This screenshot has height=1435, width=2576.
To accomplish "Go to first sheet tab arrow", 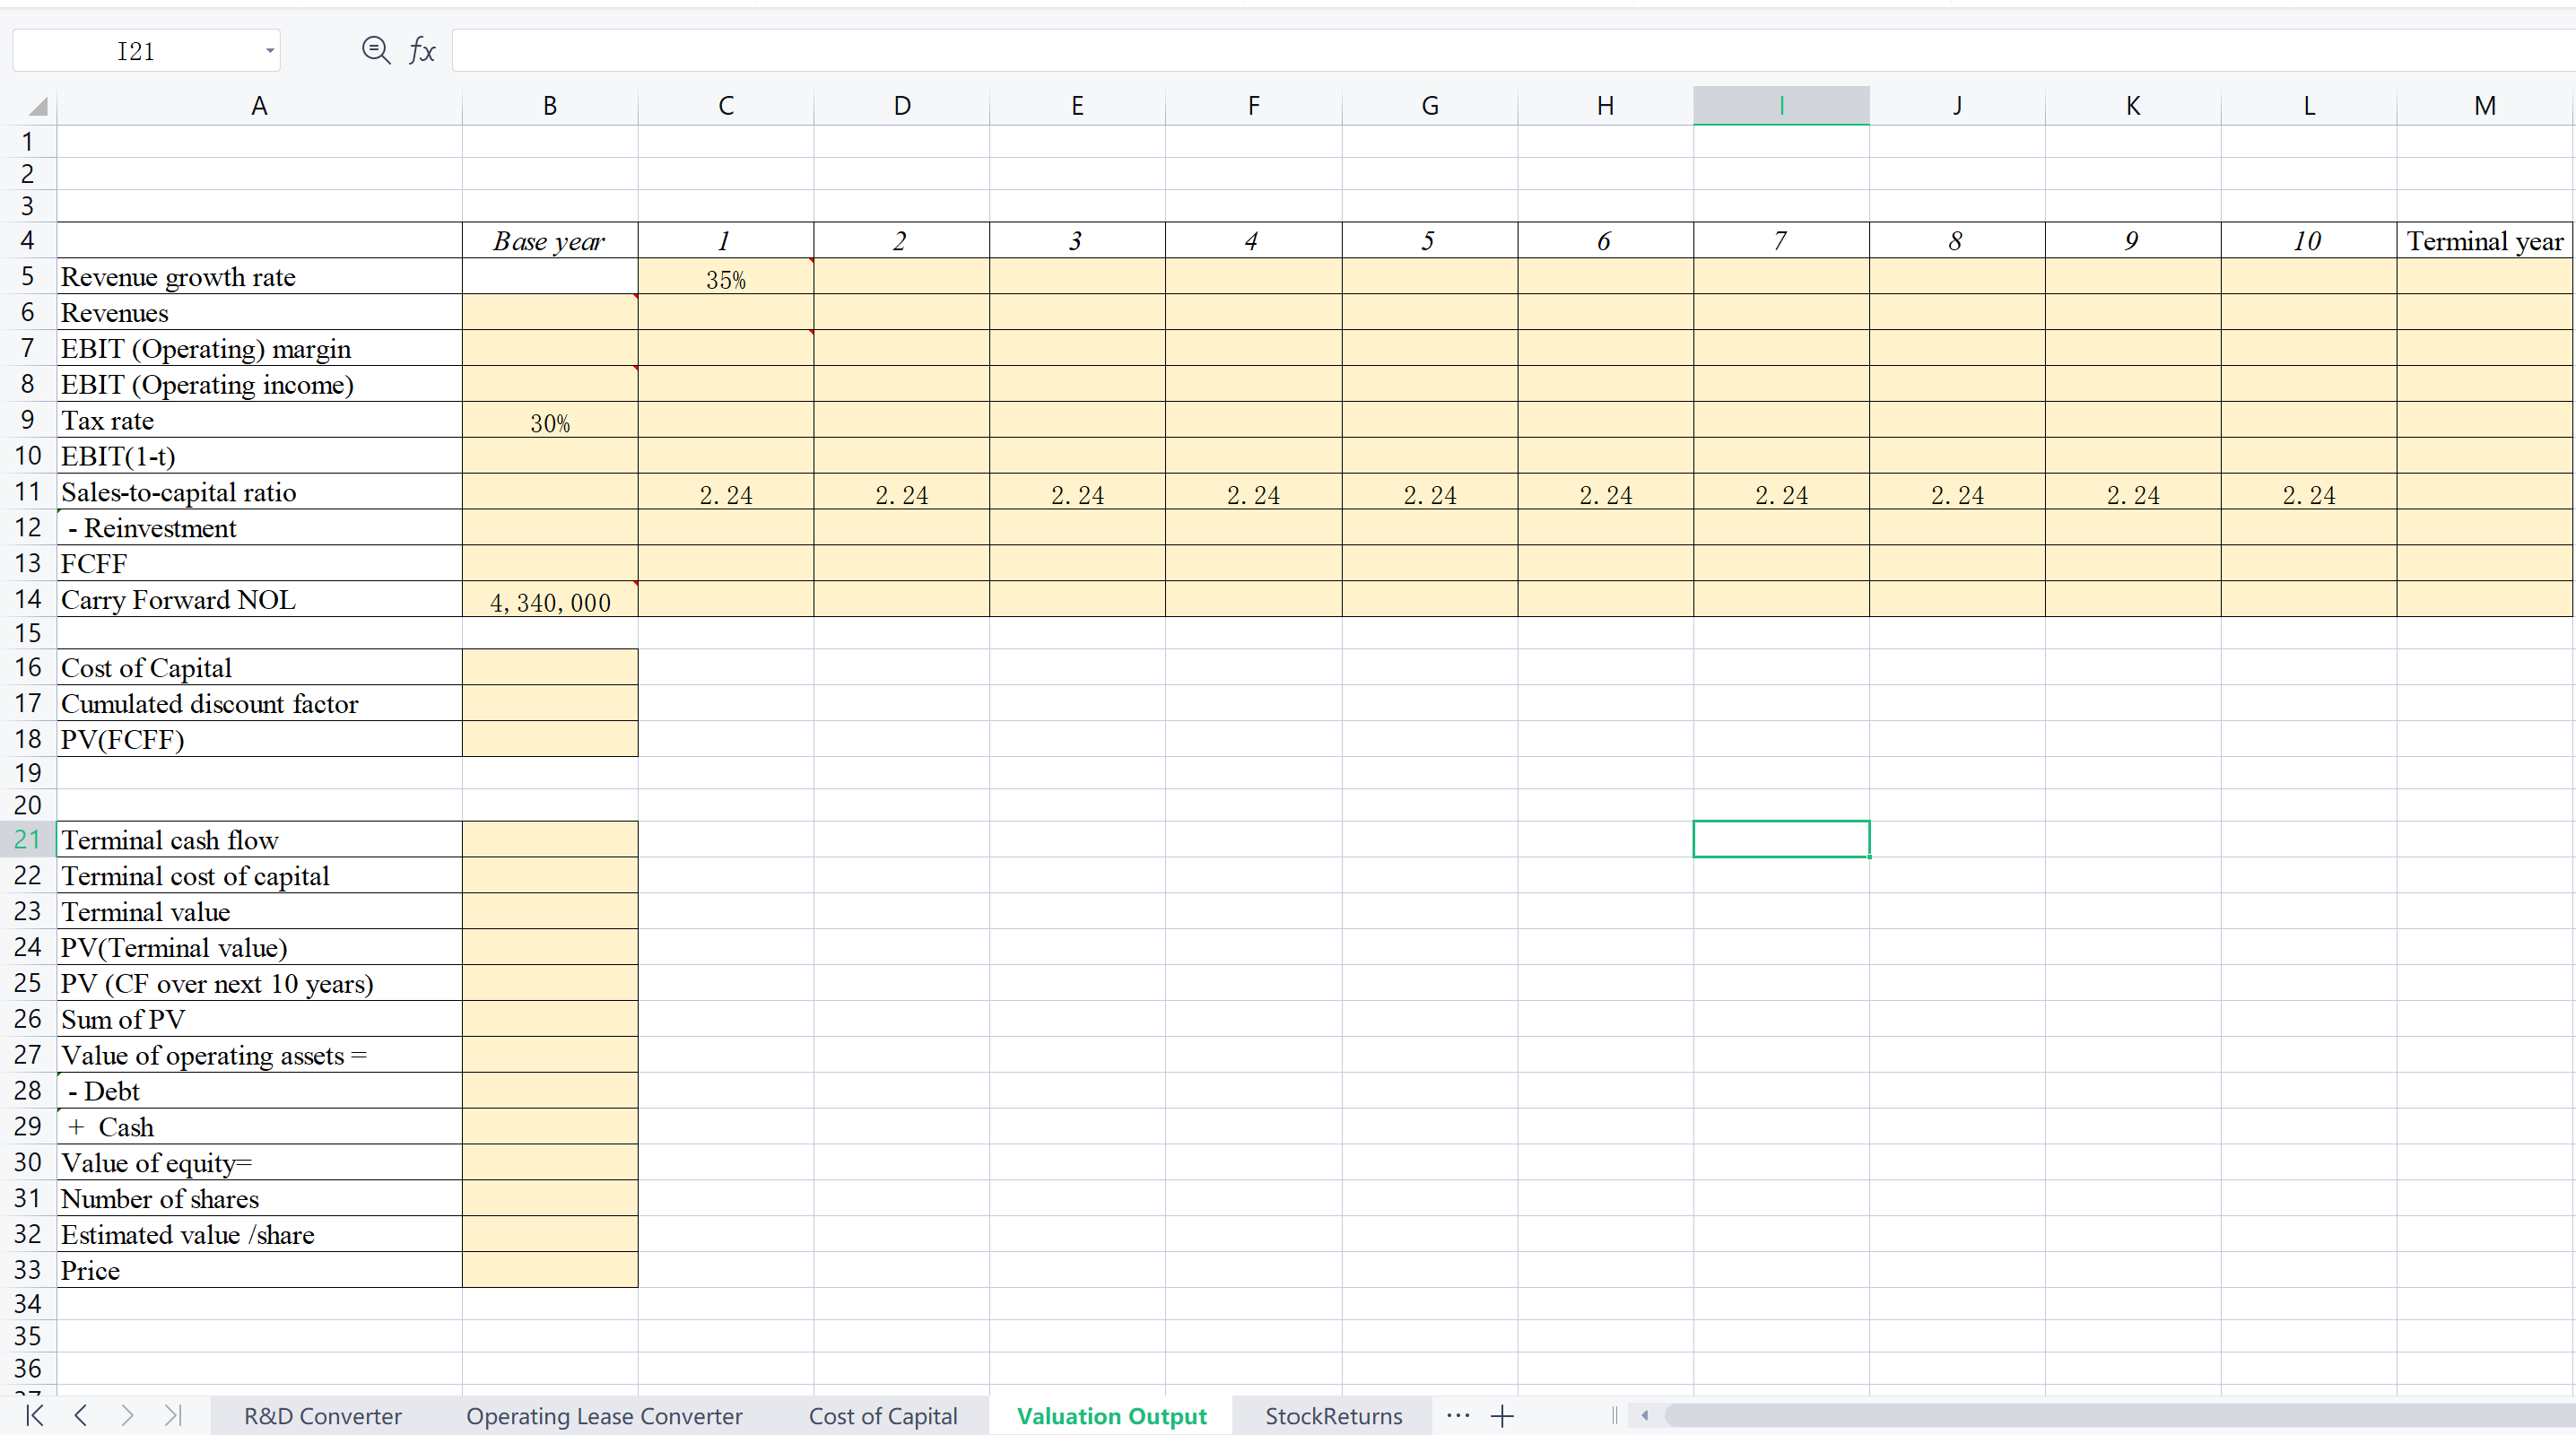I will [x=34, y=1415].
